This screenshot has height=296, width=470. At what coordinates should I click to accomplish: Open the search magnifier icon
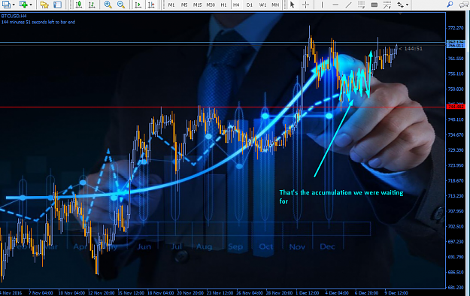pyautogui.click(x=450, y=5)
